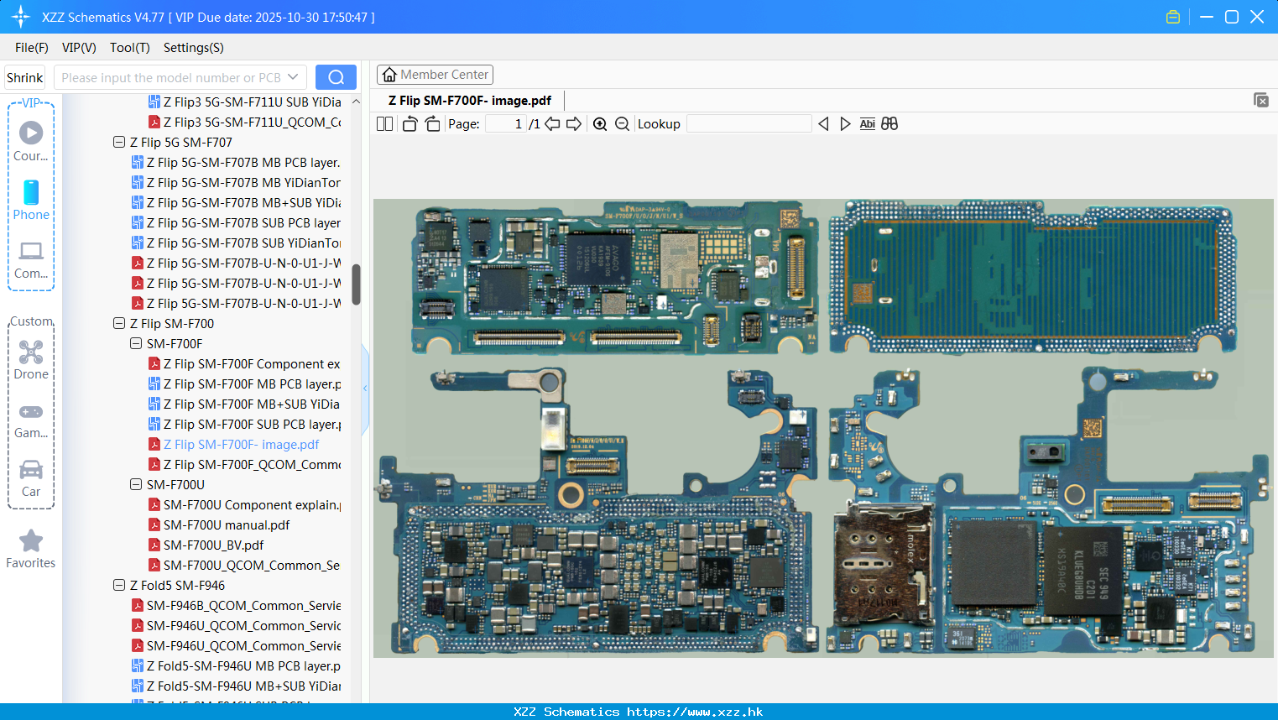Open SM-F700U Component explain file

tap(244, 505)
